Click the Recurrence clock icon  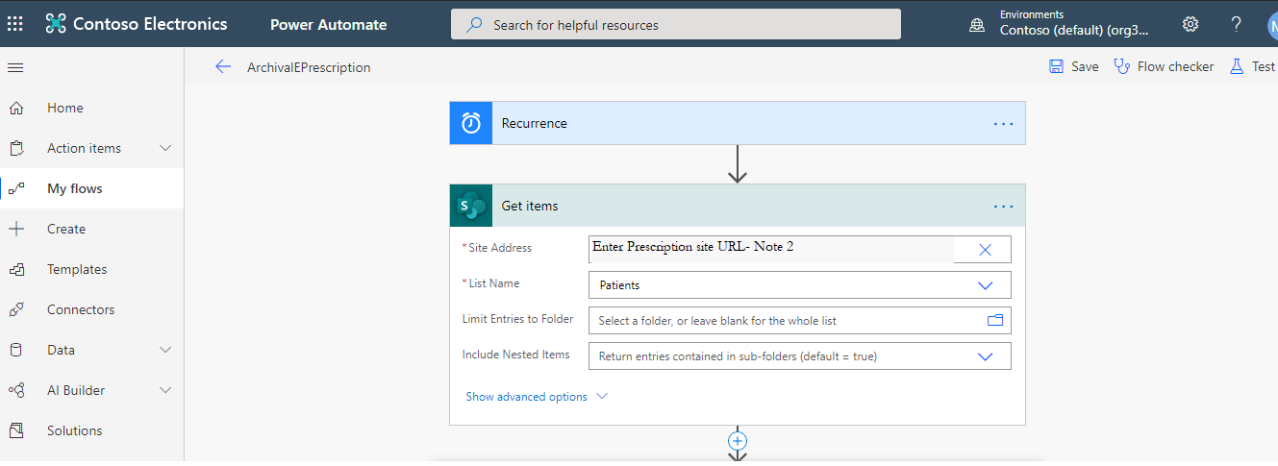471,123
